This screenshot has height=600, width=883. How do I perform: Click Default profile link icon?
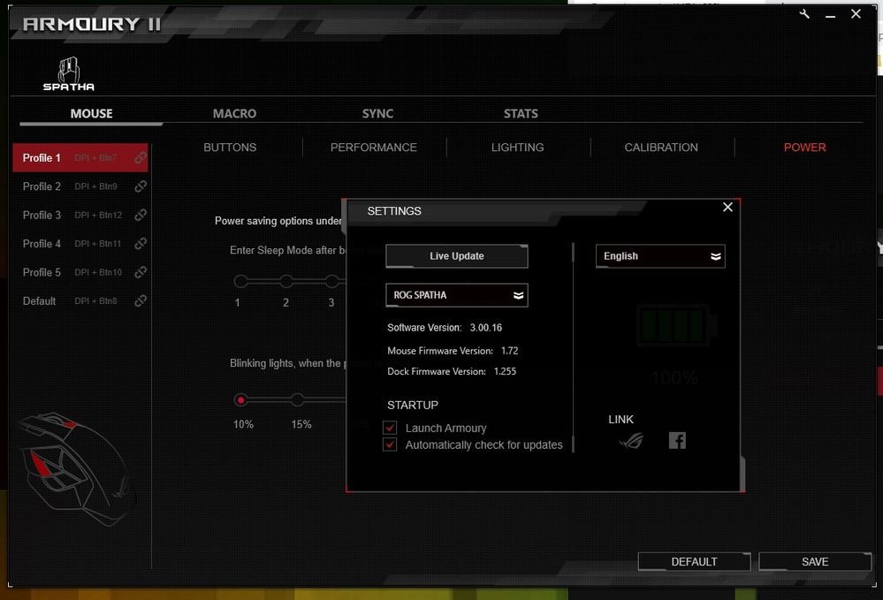141,301
